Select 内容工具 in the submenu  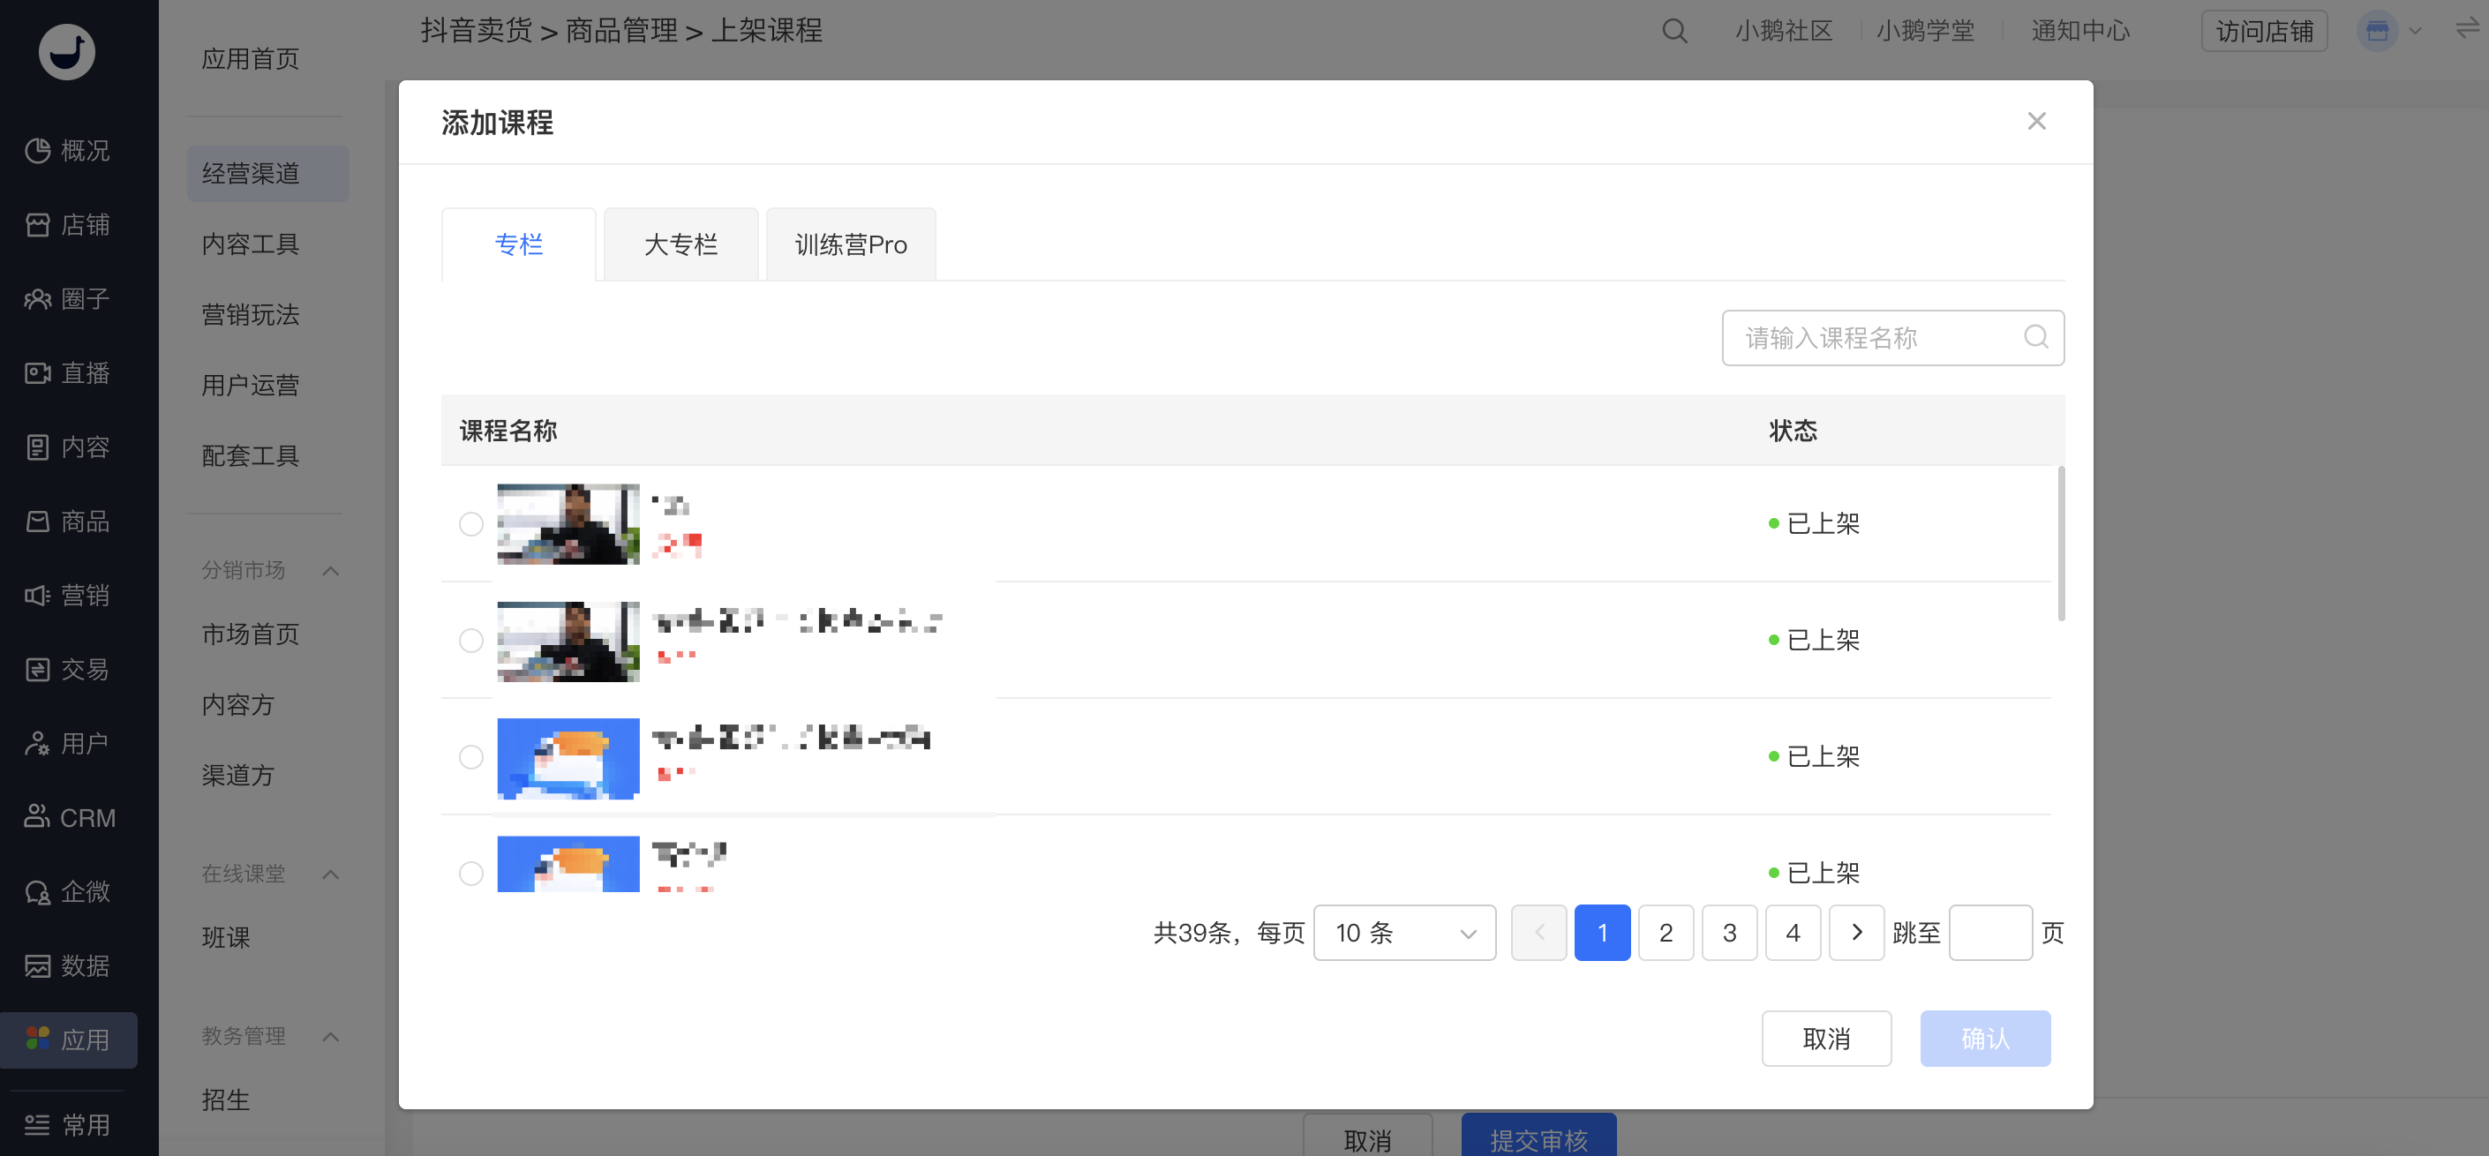point(251,244)
